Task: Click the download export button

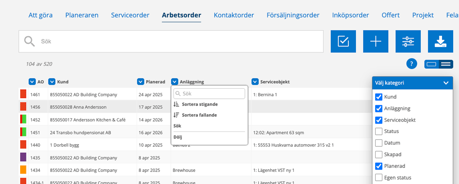Action: coord(440,41)
